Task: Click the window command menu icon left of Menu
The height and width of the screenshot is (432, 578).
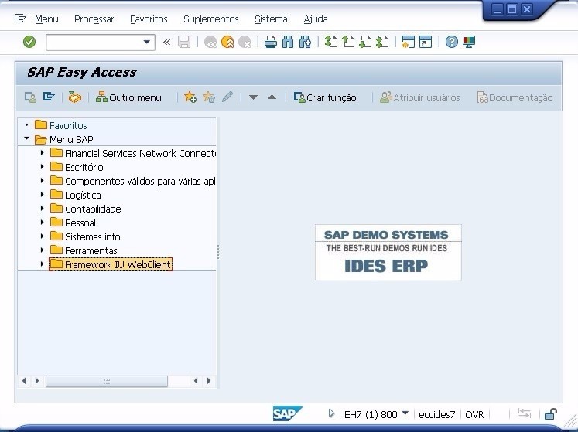Action: pos(20,18)
